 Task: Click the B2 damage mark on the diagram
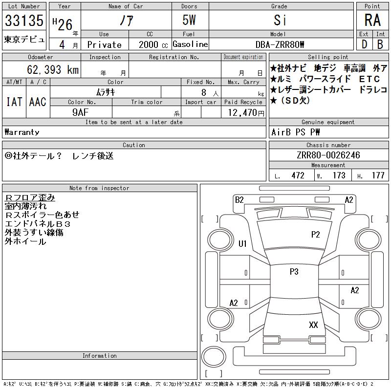click(x=239, y=200)
